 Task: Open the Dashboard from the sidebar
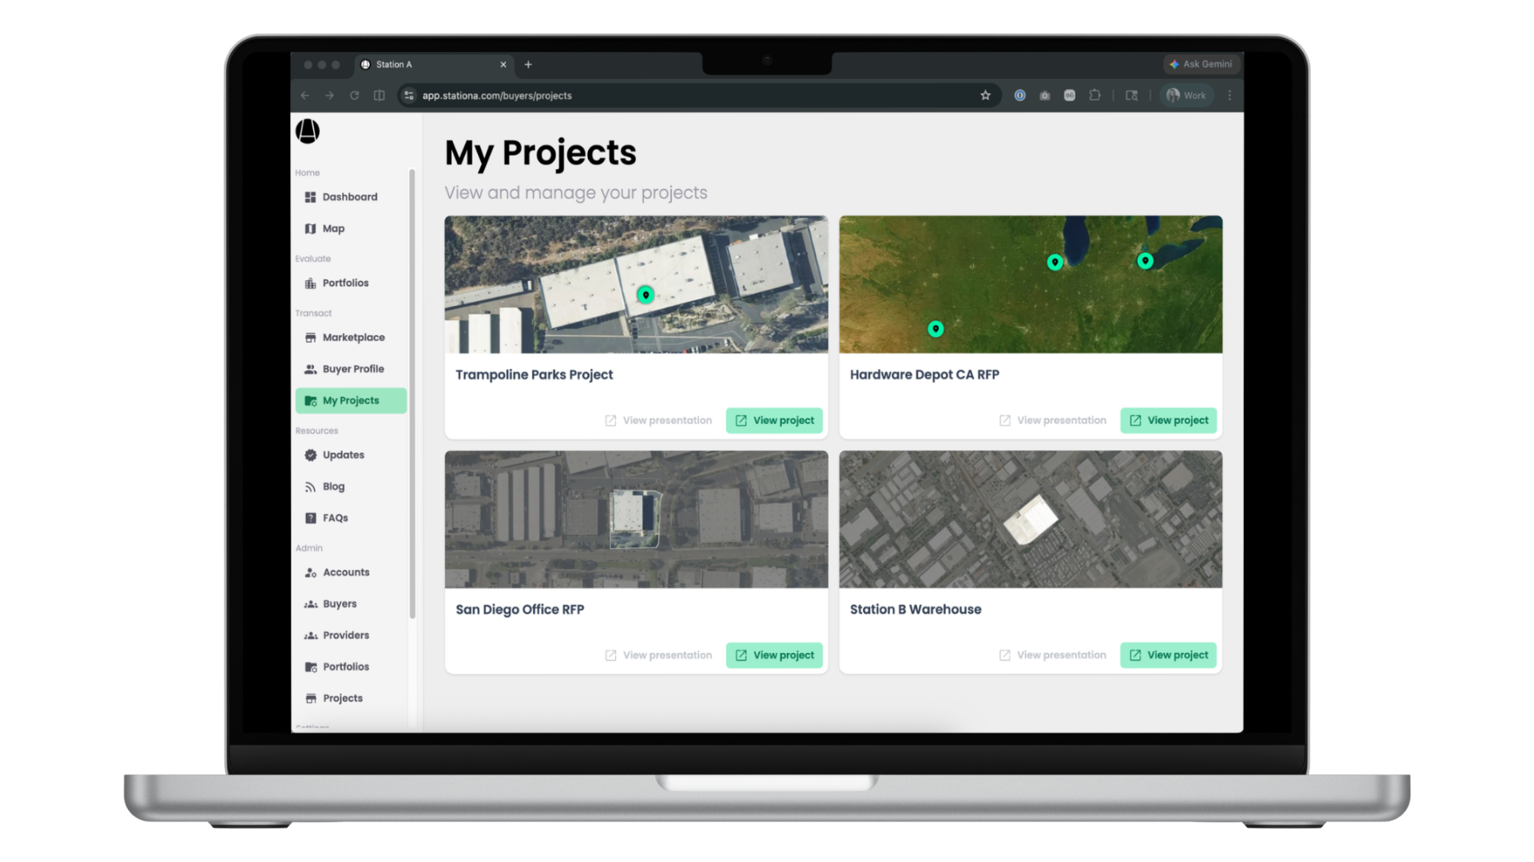349,196
